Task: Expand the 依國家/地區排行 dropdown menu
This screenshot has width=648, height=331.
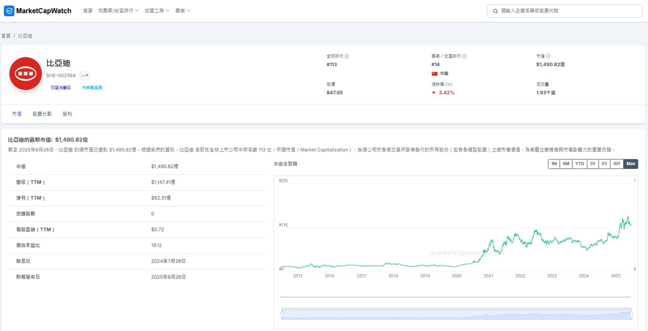Action: point(119,10)
